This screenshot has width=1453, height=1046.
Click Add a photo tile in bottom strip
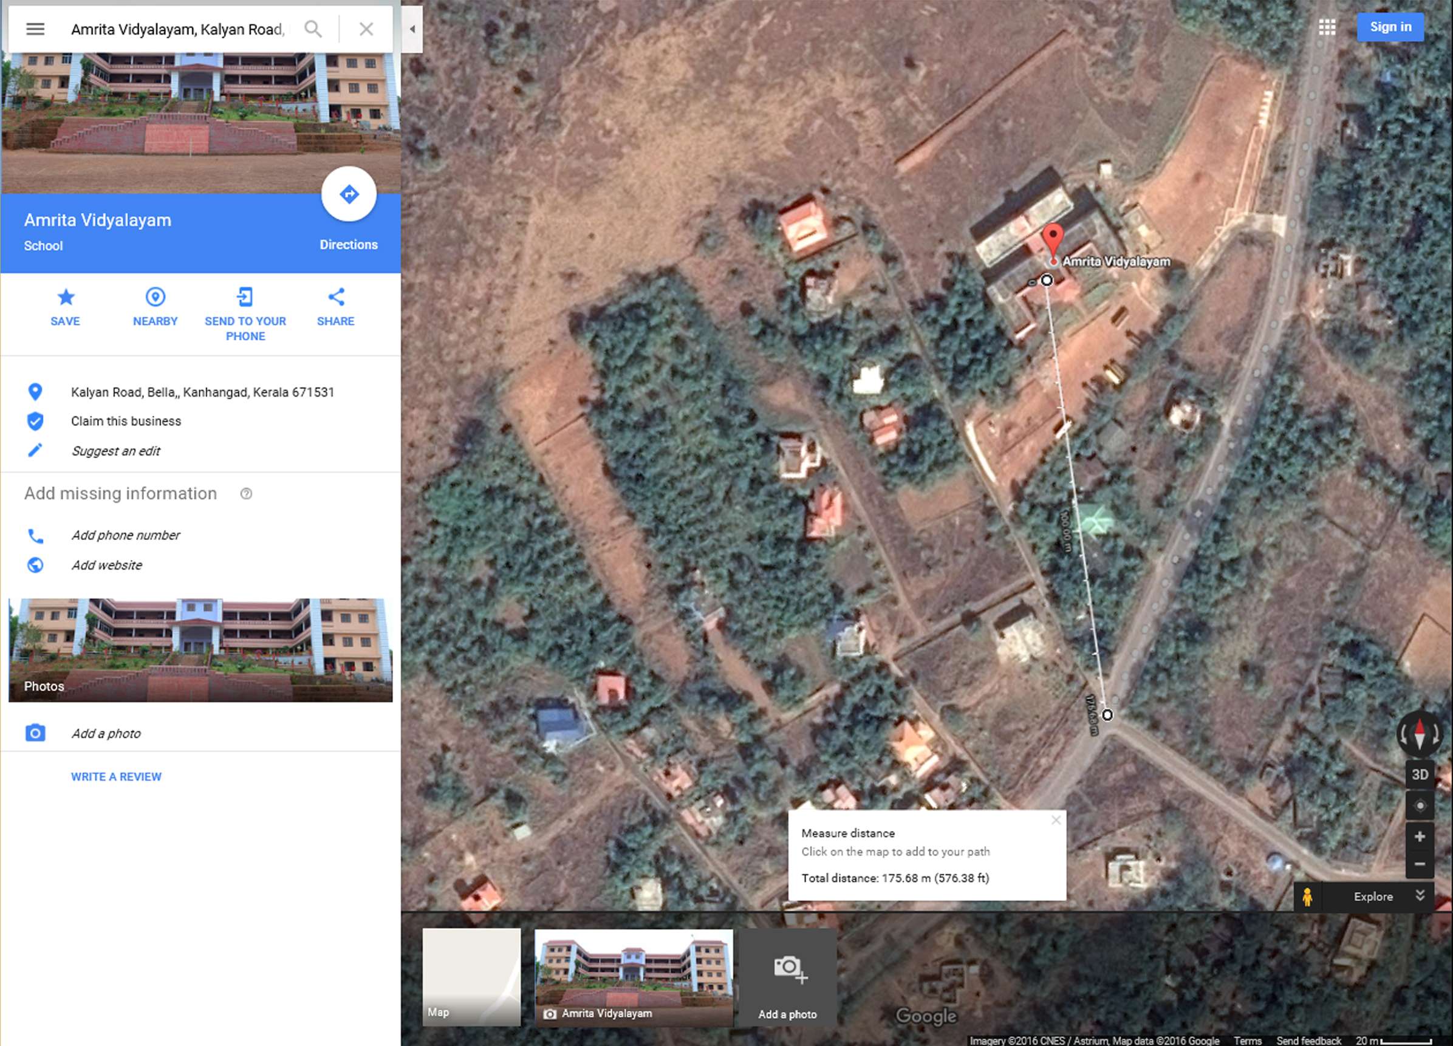tap(788, 977)
